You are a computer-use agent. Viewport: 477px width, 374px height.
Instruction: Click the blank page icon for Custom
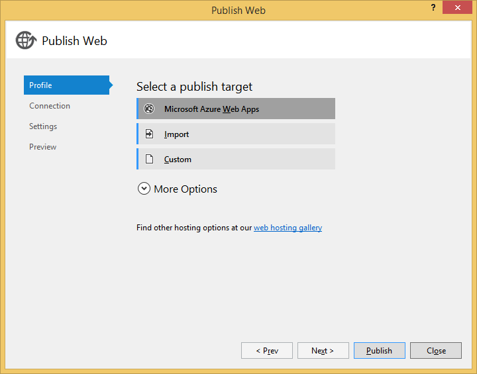pos(149,160)
